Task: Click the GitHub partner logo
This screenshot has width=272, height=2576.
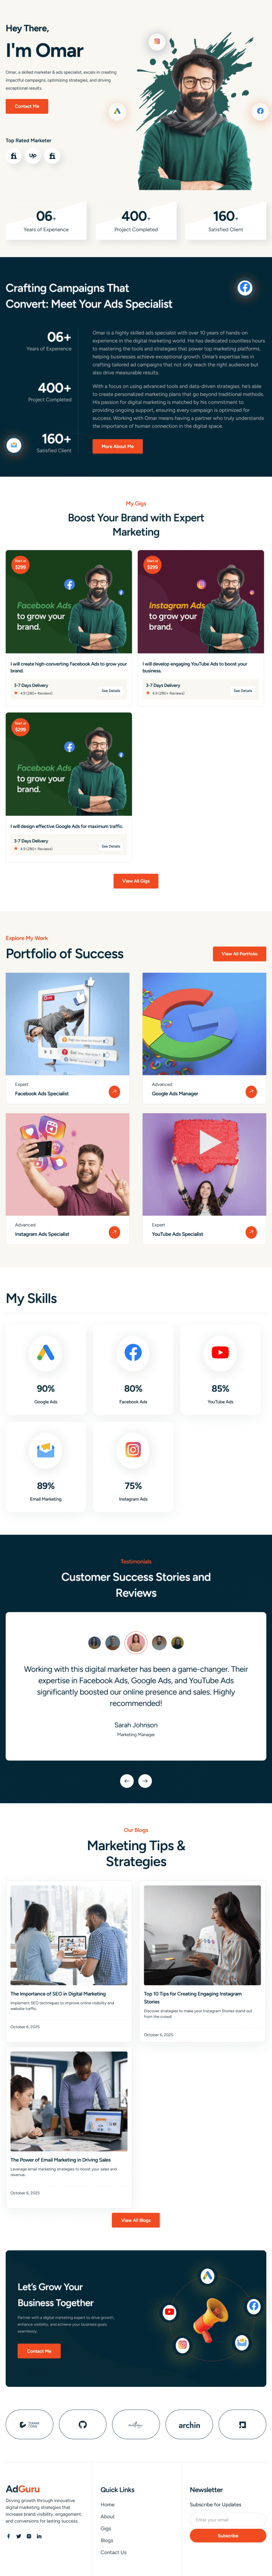Action: 83,2425
